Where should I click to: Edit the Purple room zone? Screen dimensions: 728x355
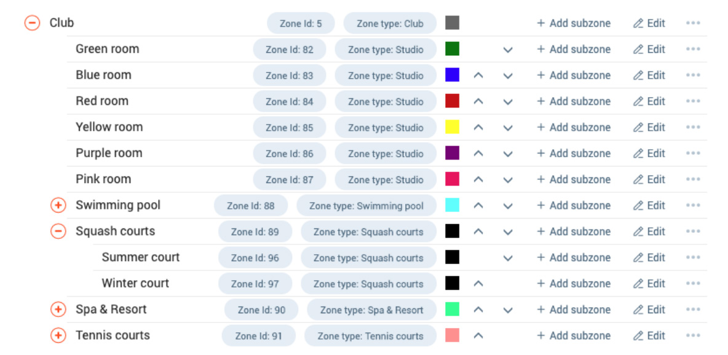[x=649, y=153]
